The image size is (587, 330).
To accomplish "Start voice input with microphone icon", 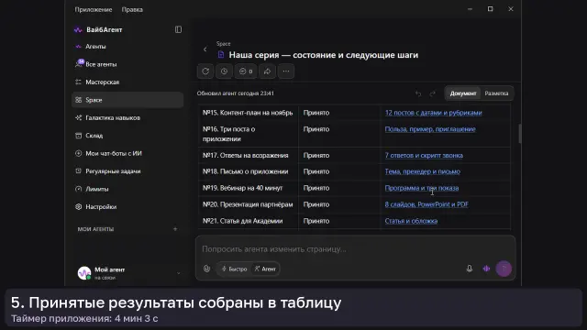I will [469, 269].
